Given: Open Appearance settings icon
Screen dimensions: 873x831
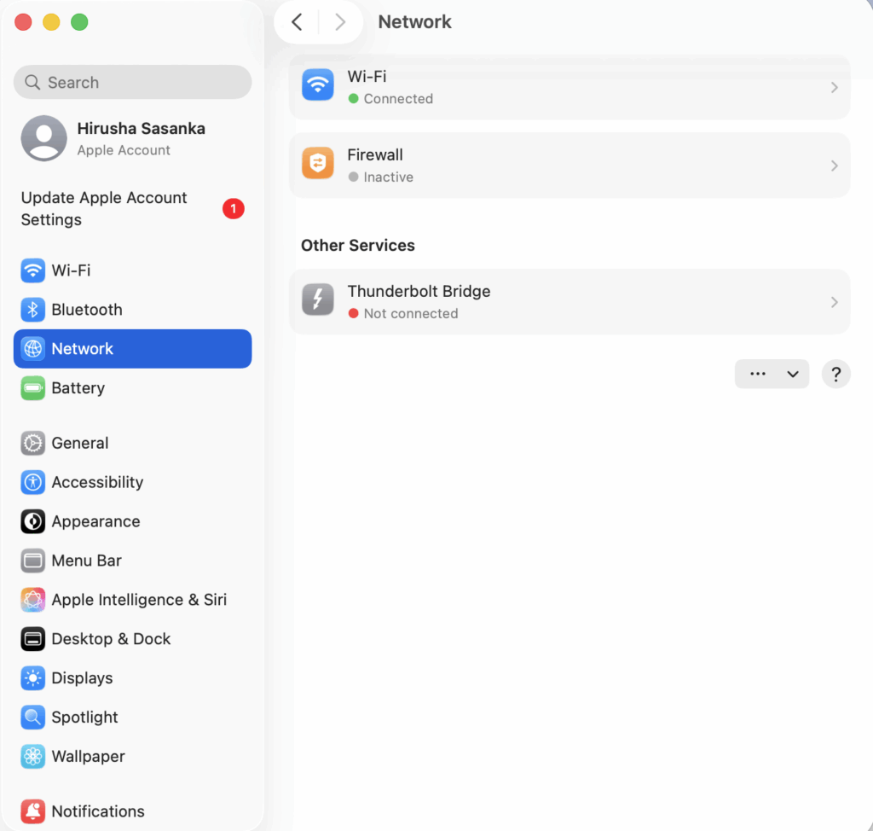Looking at the screenshot, I should pos(33,521).
